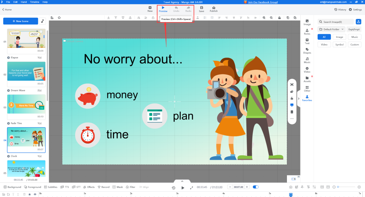Toggle the lock icon in timeline header
The width and height of the screenshot is (365, 197).
tap(30, 194)
